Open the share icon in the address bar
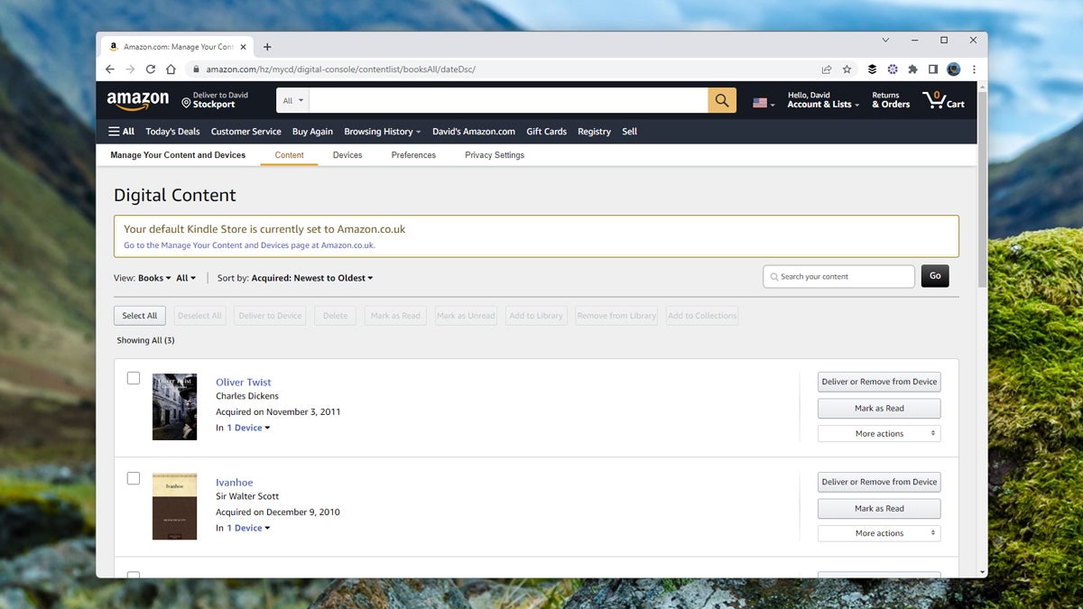The width and height of the screenshot is (1083, 609). pyautogui.click(x=826, y=69)
